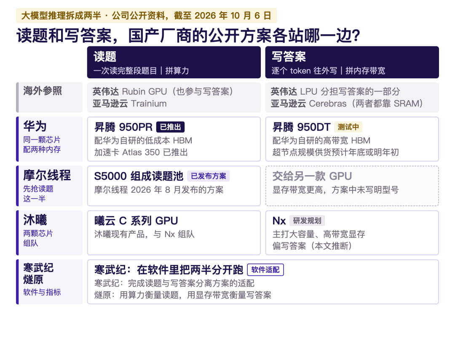The width and height of the screenshot is (455, 341).
Task: Select the 沐曦 row label
Action: pos(49,233)
